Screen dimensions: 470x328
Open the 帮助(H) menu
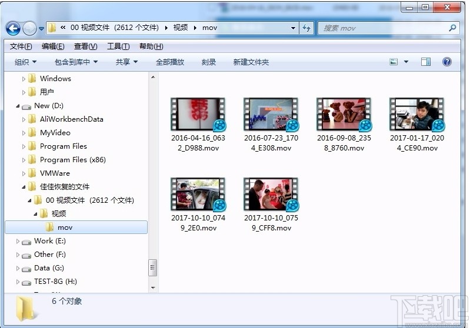[x=151, y=46]
